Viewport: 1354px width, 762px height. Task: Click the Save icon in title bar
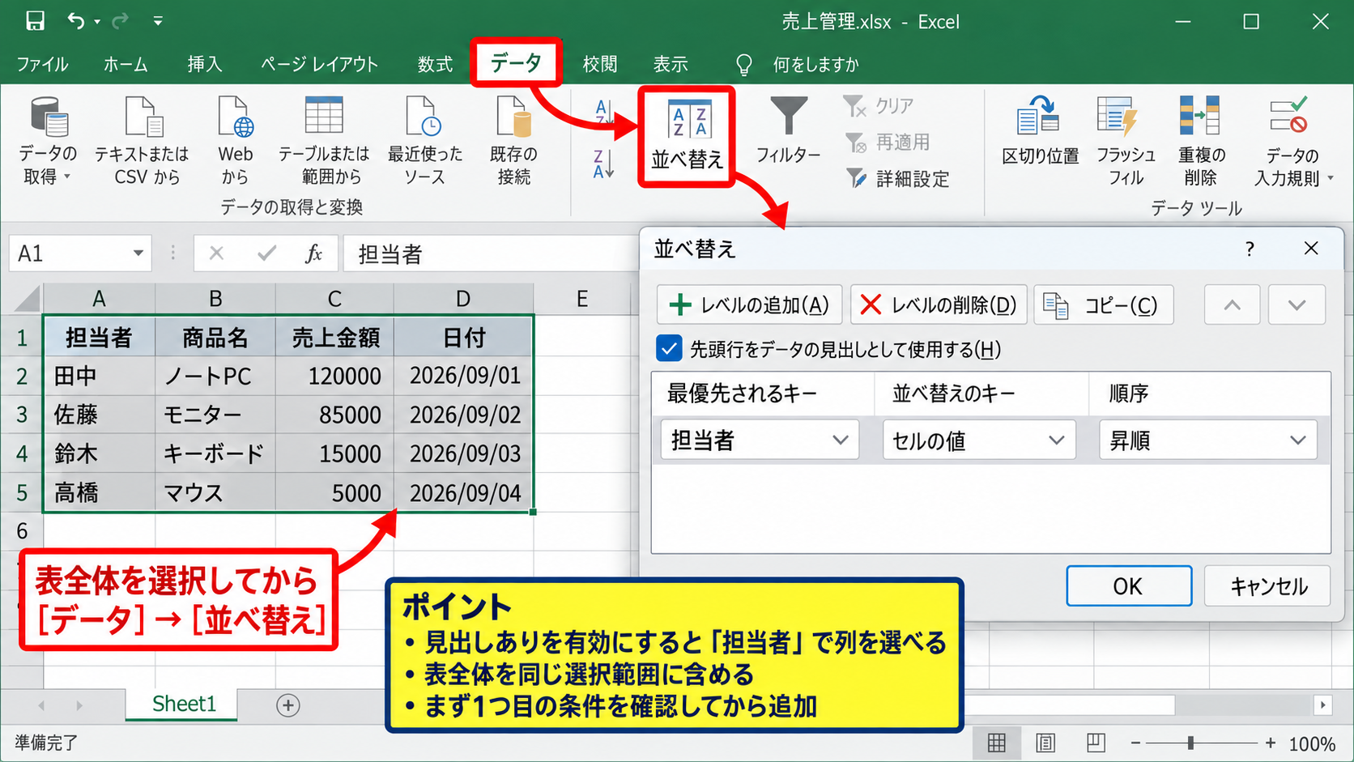point(35,21)
